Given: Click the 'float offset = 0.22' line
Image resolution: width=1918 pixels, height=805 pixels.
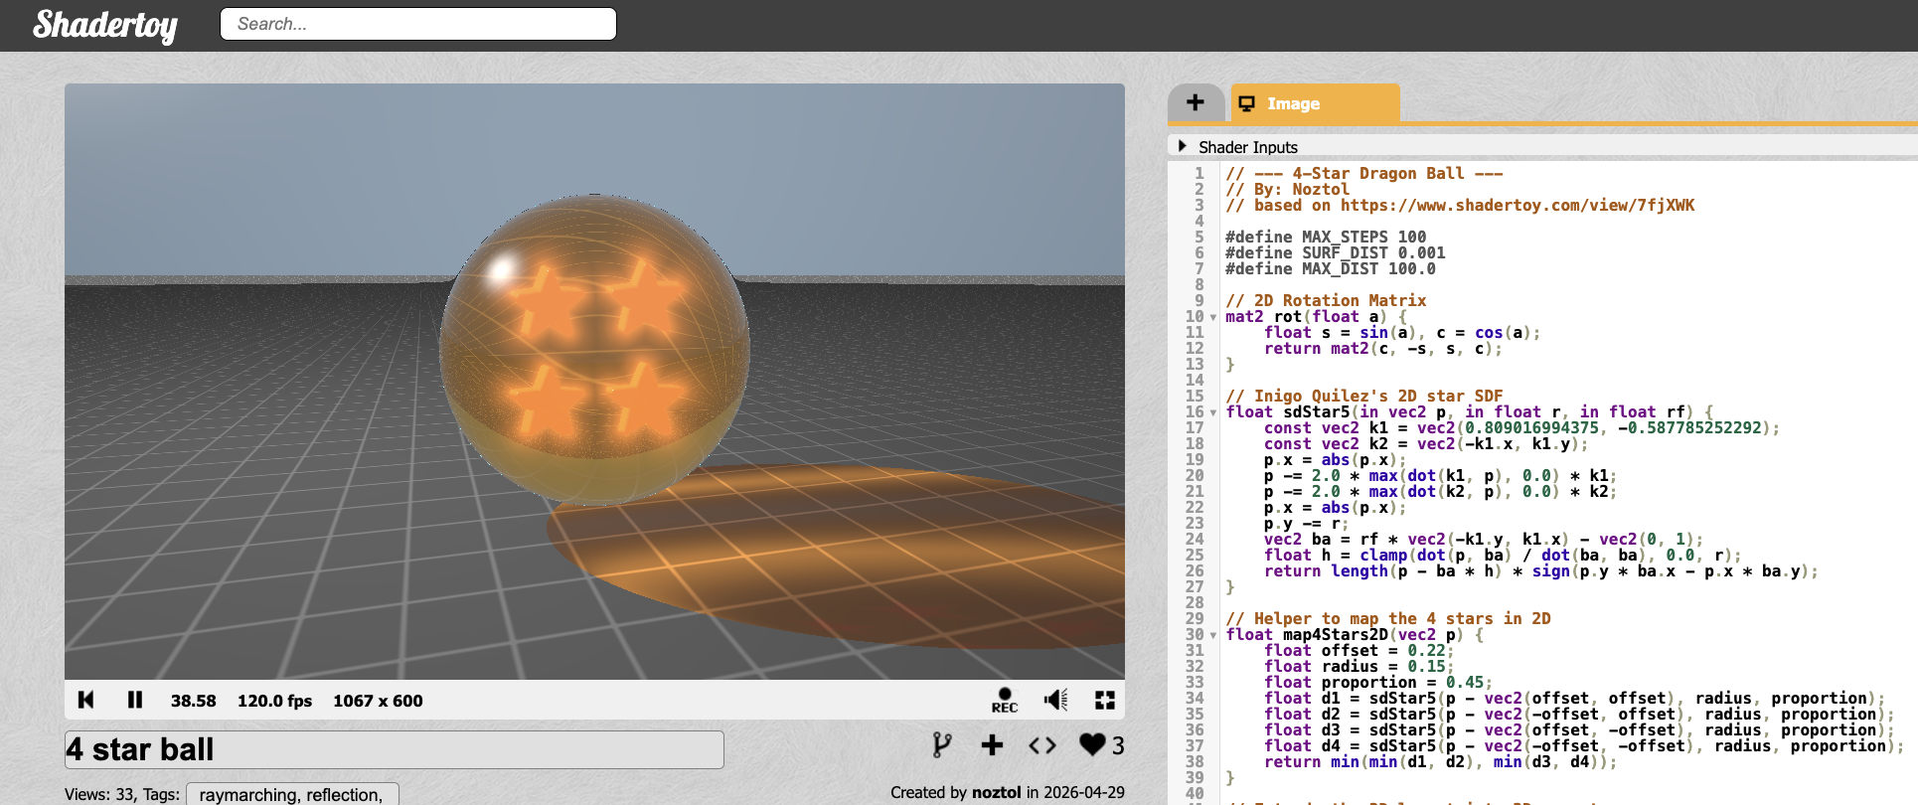Looking at the screenshot, I should click(1359, 650).
